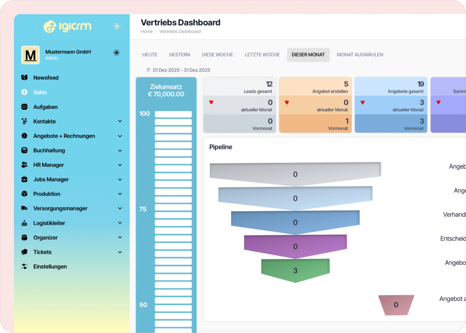Select the DIESER MONAT tab
This screenshot has height=333, width=466.
[308, 55]
